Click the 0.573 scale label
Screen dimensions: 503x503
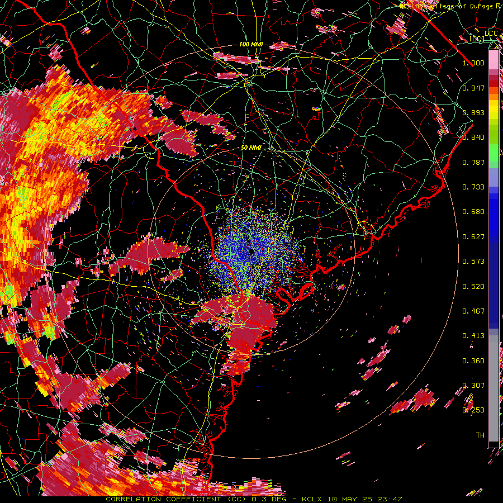click(x=473, y=262)
